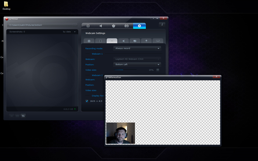Open video settings filmstrip sub-tab

tap(101, 41)
